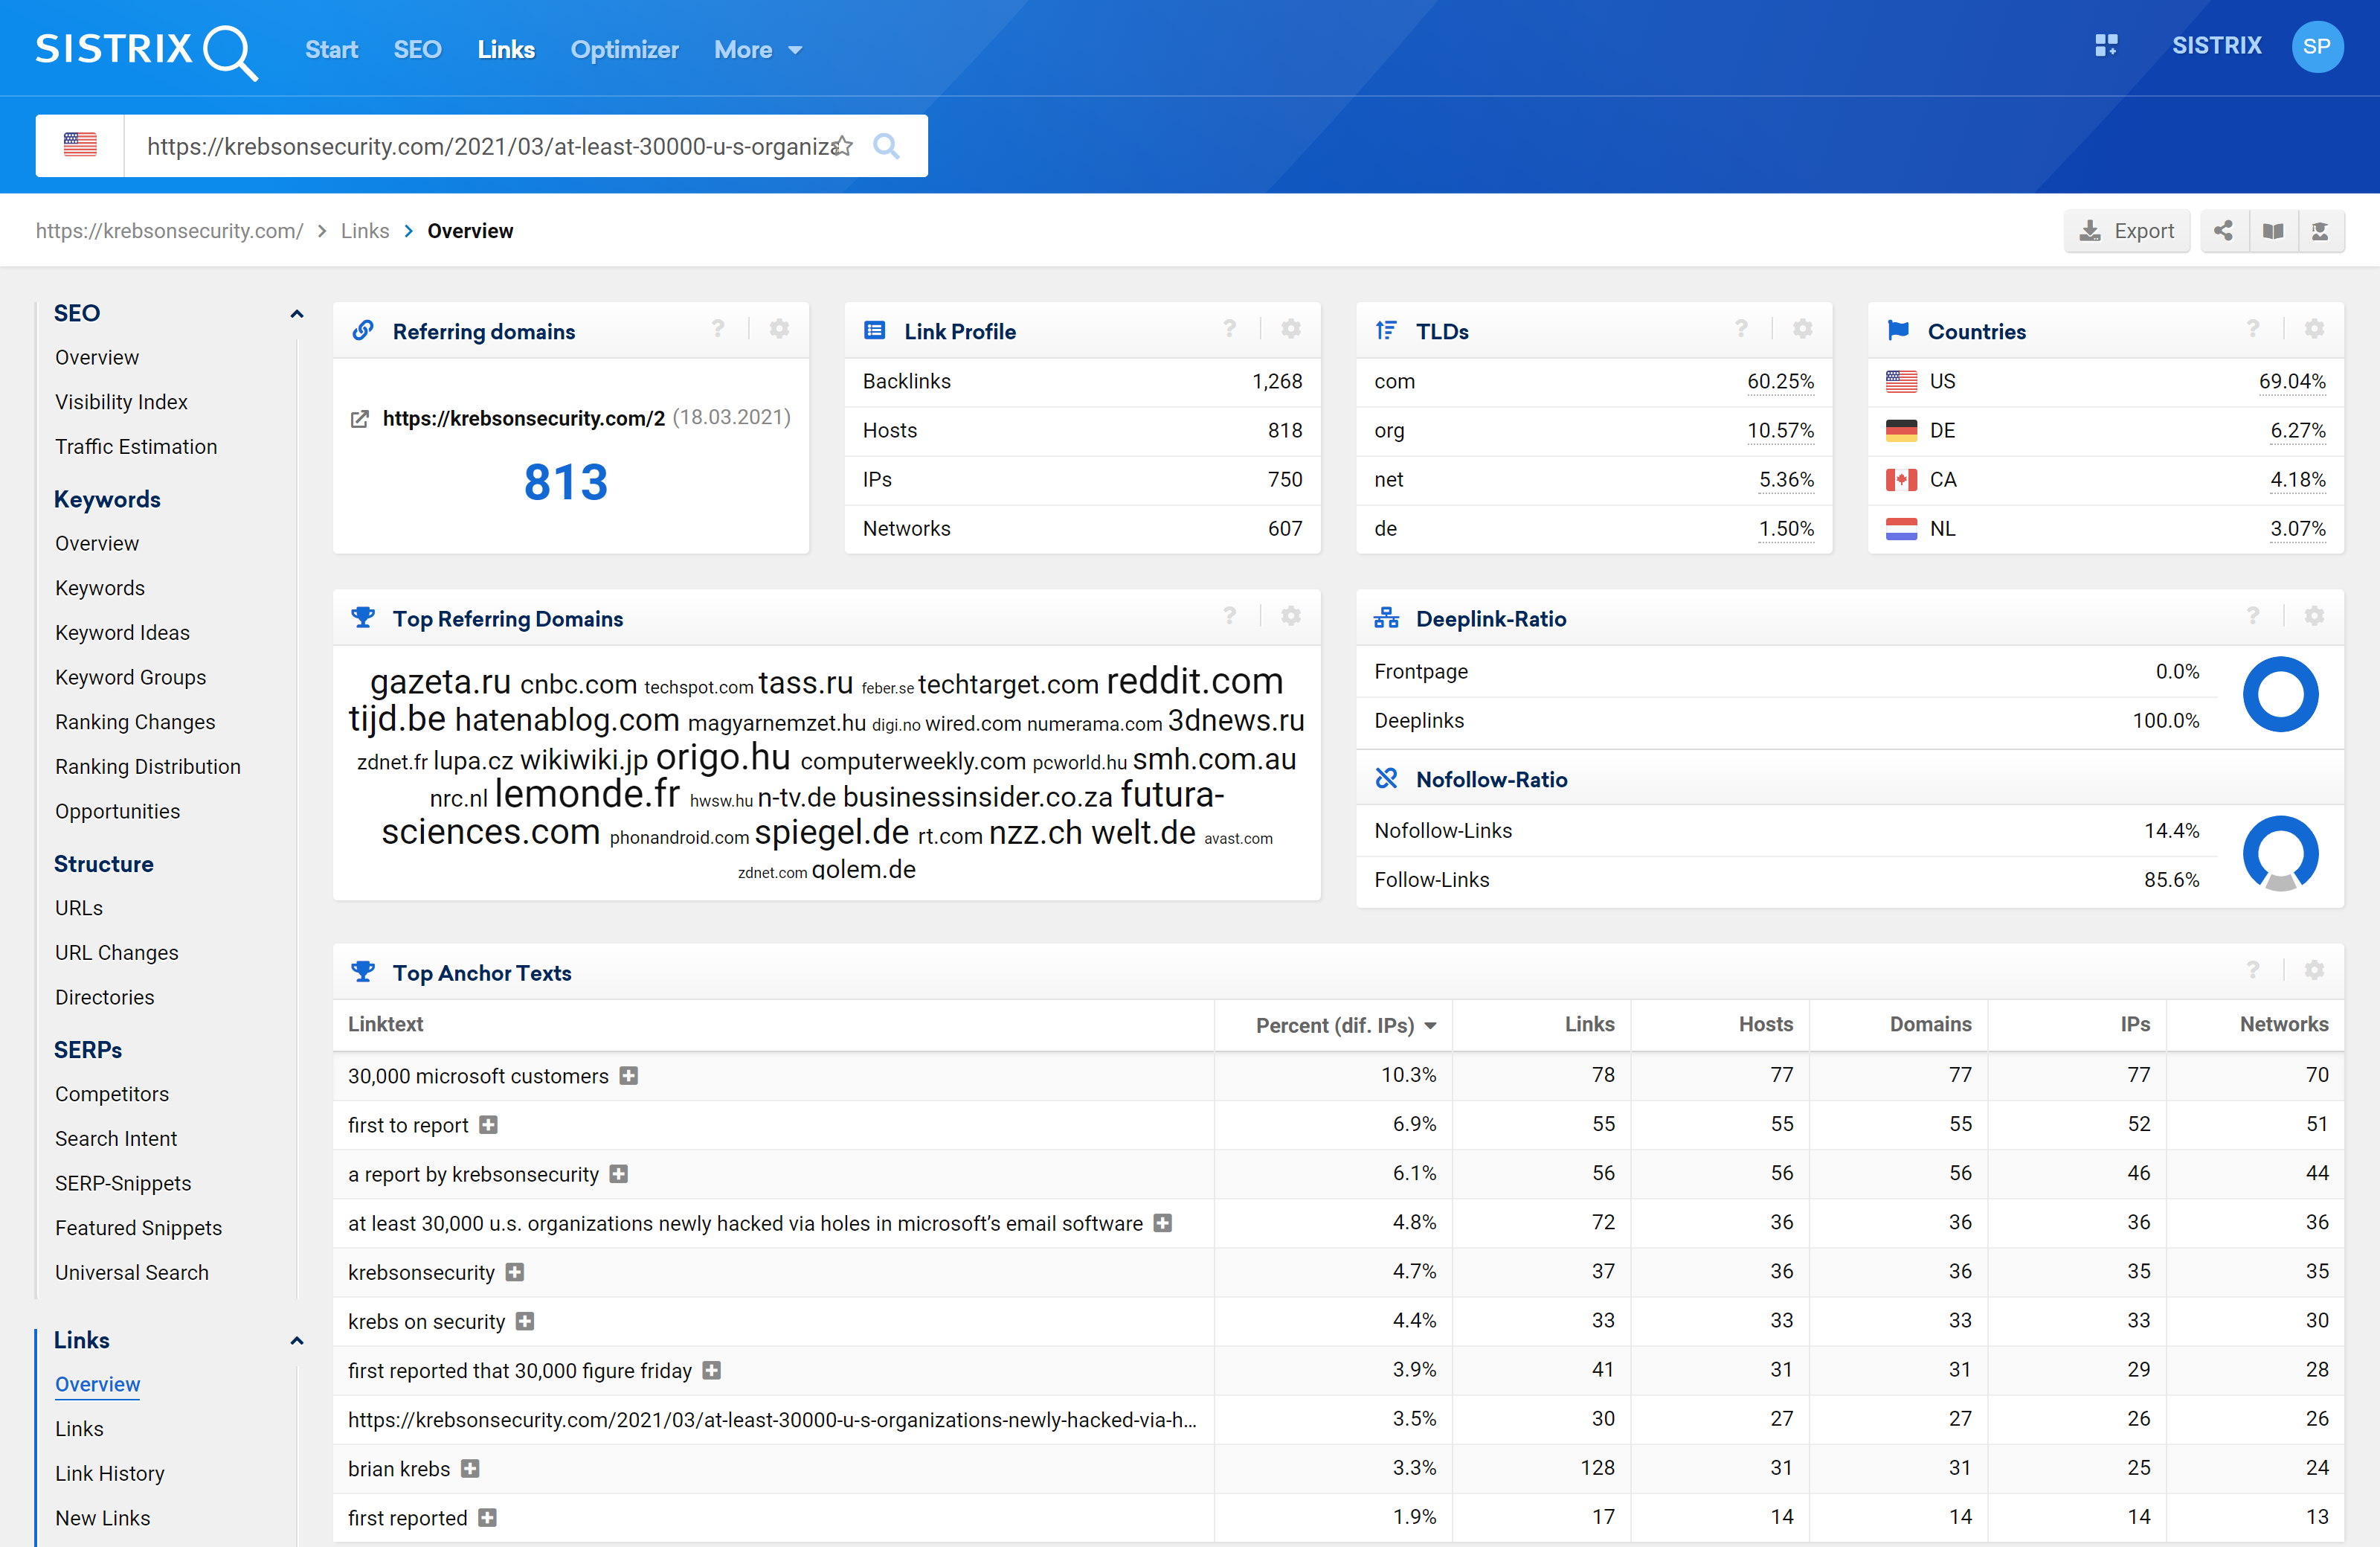Viewport: 2380px width, 1547px height.
Task: Click external link icon beside krebsonsecurity URL
Action: [x=360, y=418]
